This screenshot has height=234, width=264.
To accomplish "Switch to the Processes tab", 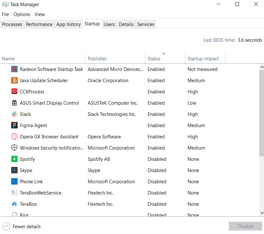I will point(12,24).
